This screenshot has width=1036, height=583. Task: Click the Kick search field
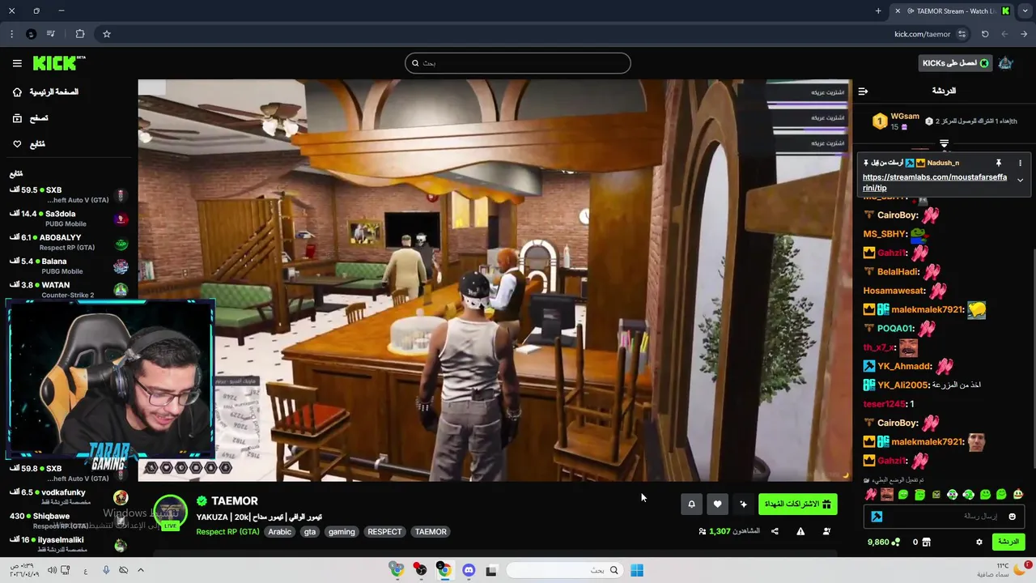pos(518,63)
